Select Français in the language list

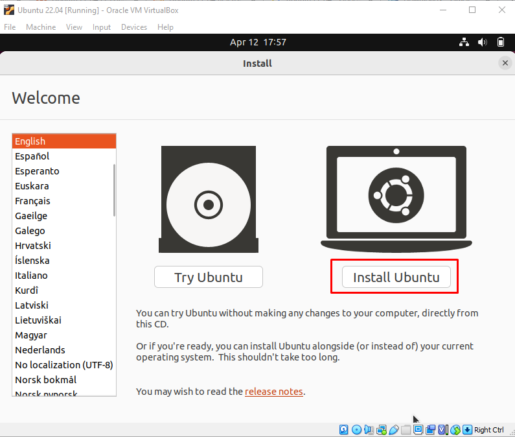pos(64,201)
